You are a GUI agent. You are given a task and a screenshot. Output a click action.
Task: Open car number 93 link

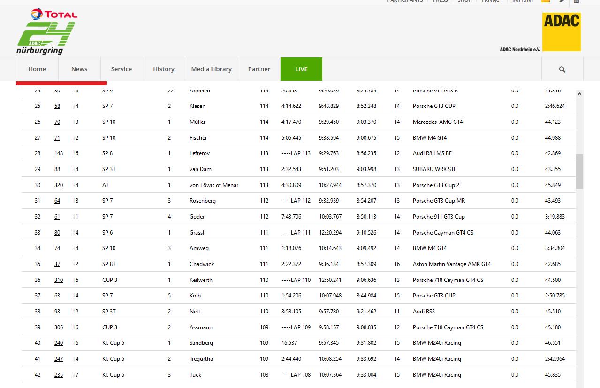(x=57, y=312)
